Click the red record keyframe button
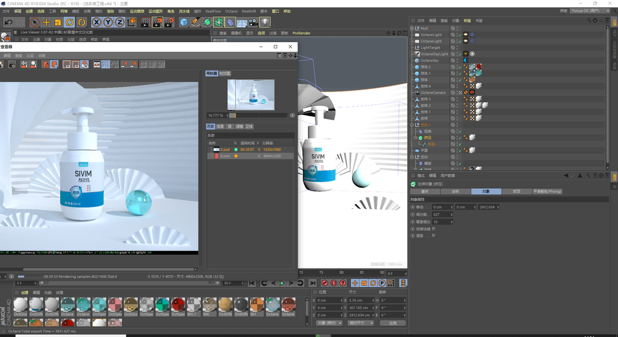This screenshot has width=618, height=337. [x=325, y=283]
